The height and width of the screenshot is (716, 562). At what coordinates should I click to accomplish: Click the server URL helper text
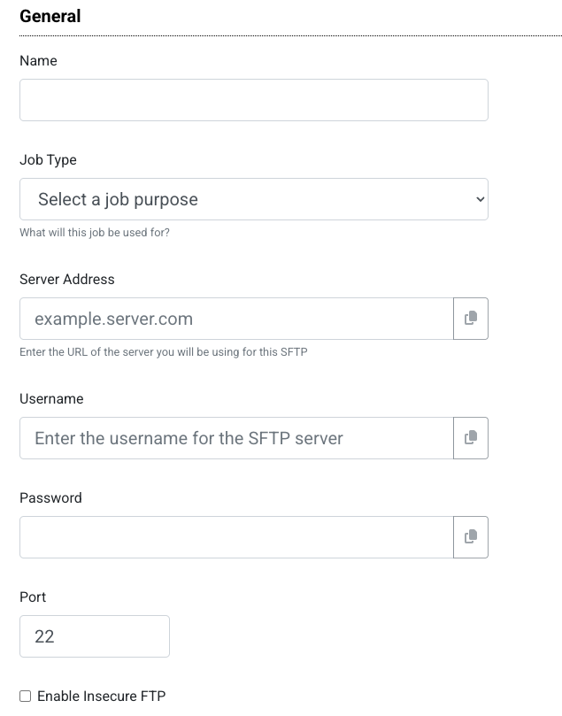coord(163,352)
